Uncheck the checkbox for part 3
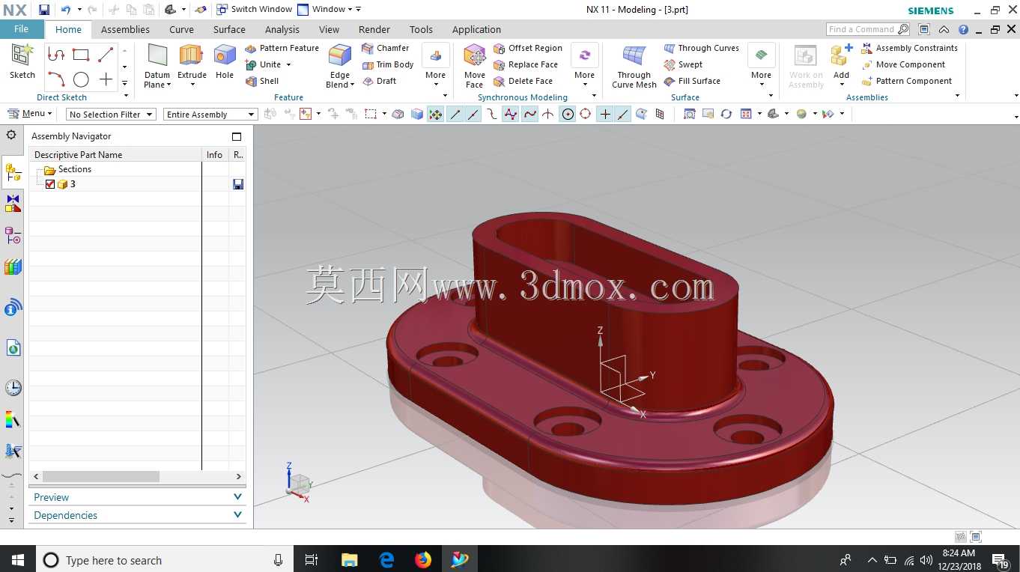Screen dimensions: 1020x572 pyautogui.click(x=50, y=184)
